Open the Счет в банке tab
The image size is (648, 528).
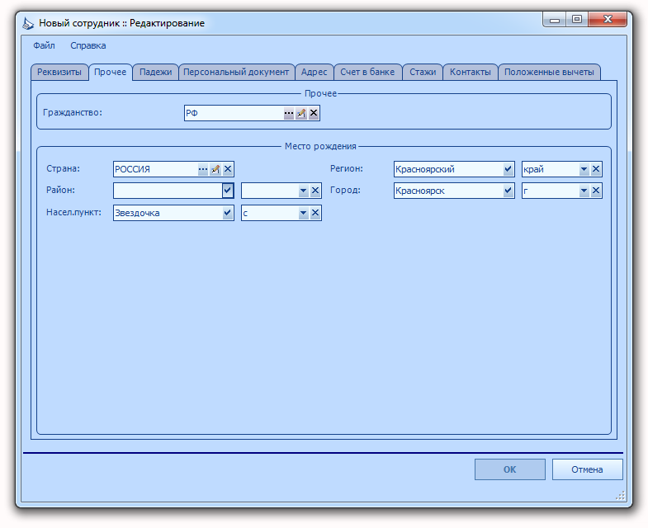point(367,72)
